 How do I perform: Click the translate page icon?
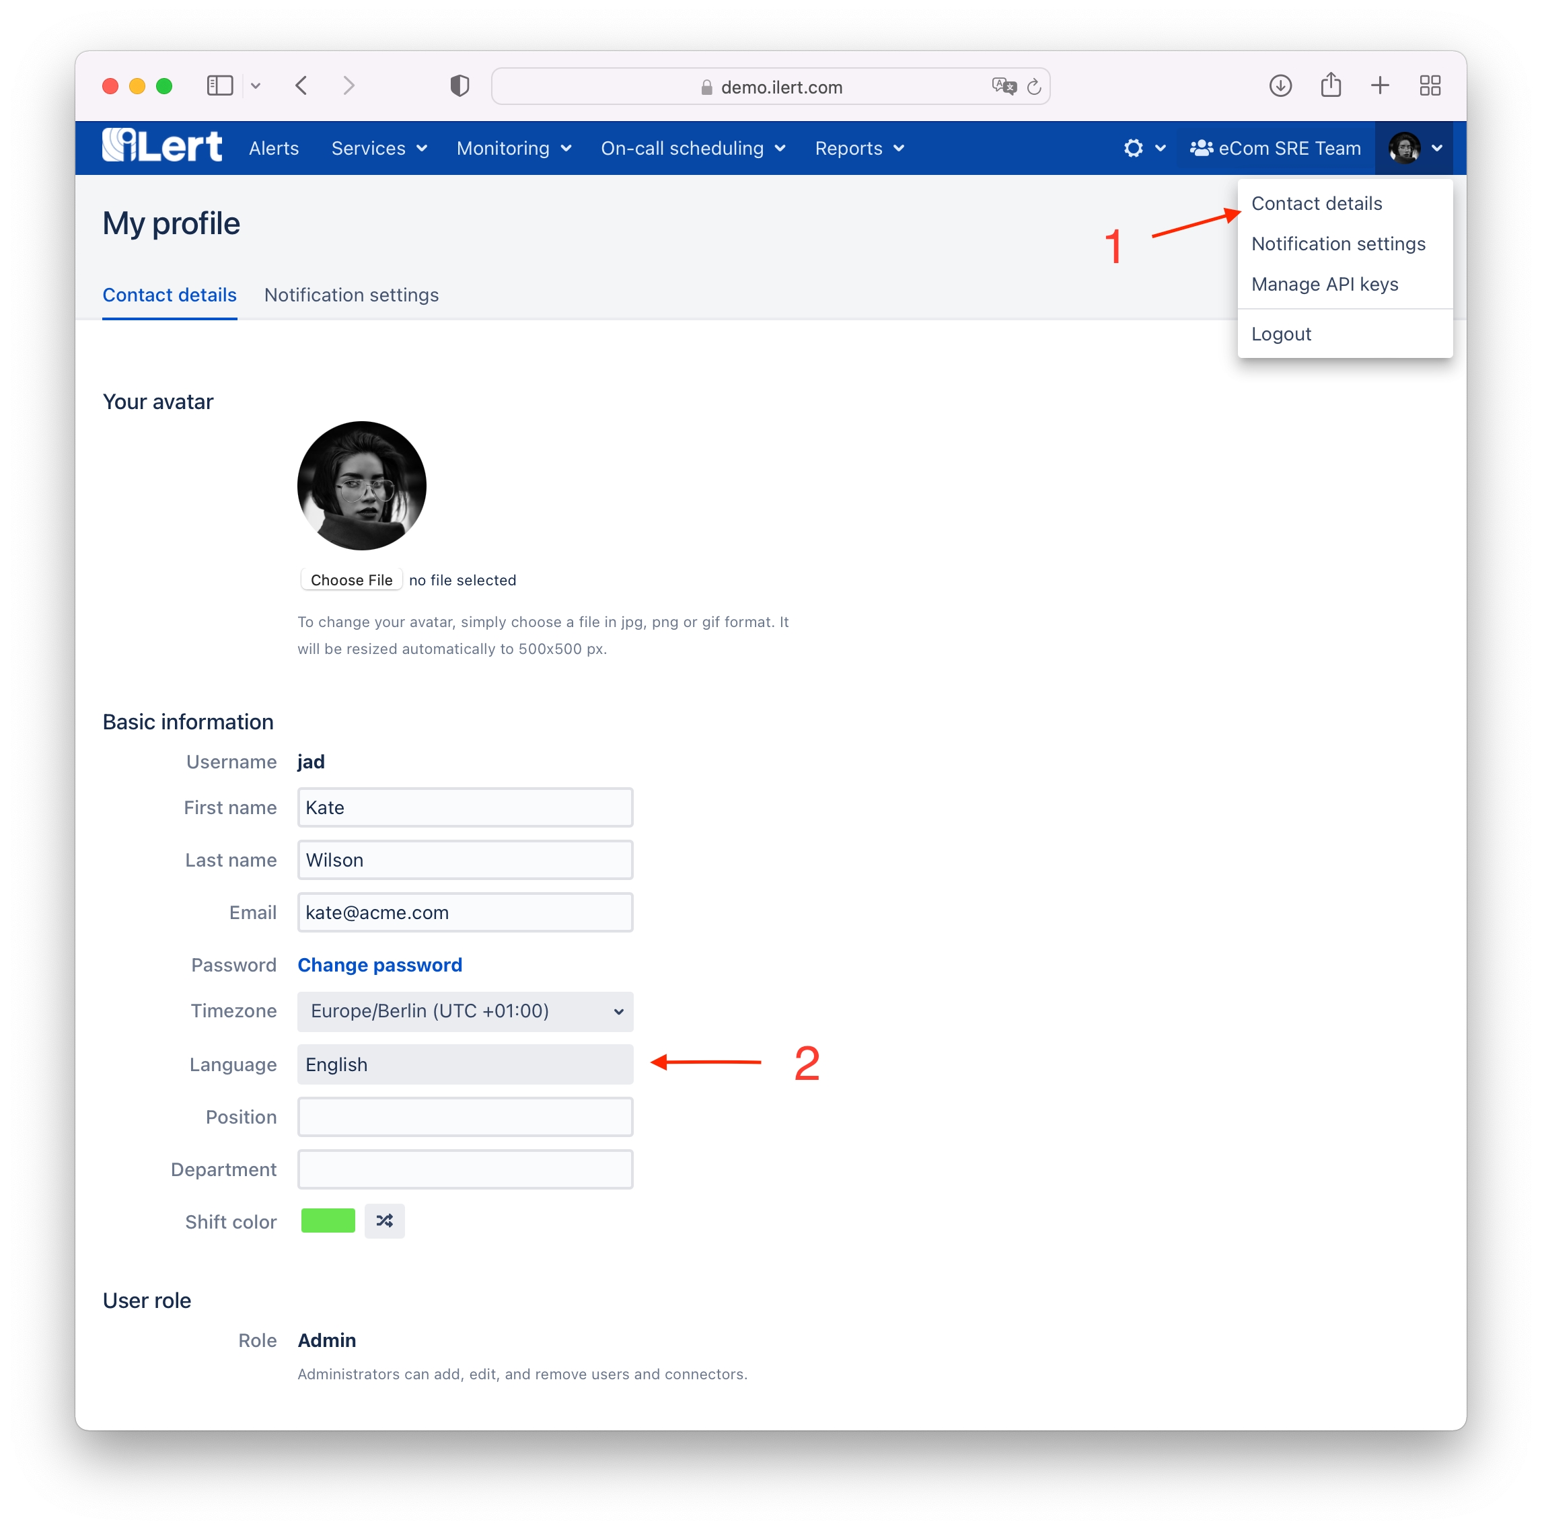[x=1003, y=86]
